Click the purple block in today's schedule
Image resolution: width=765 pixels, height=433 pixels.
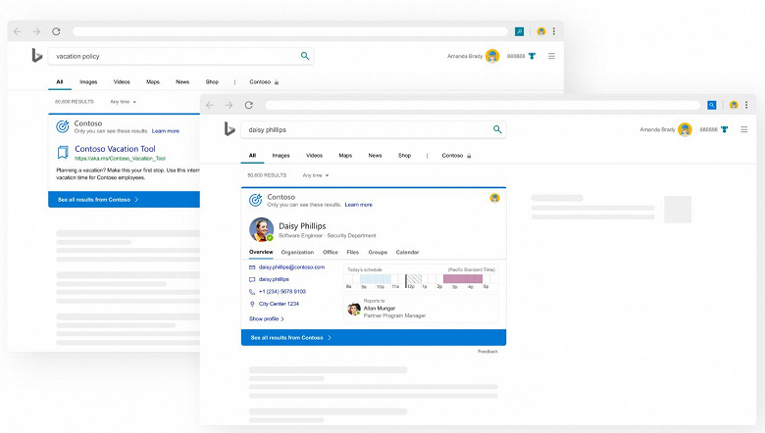point(463,278)
